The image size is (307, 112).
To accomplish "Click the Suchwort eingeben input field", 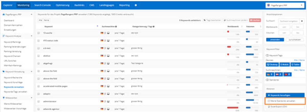I will 289,21.
